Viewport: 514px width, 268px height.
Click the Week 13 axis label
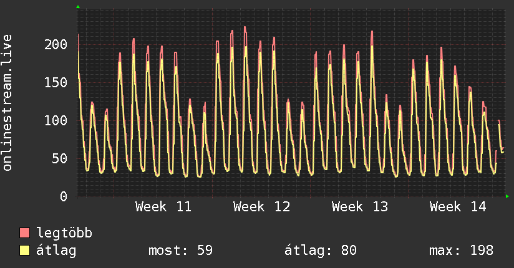(x=360, y=207)
